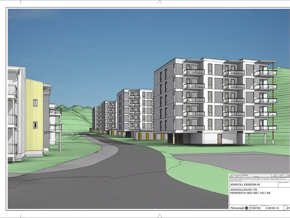Screen dimensions: 290x218
Task: Click the Norconsult company name
Action: [237, 208]
